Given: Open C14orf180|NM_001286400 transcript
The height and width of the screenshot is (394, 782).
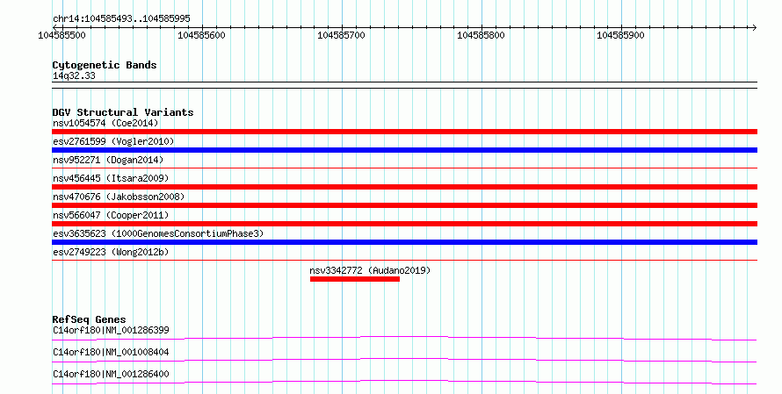Looking at the screenshot, I should pos(111,374).
